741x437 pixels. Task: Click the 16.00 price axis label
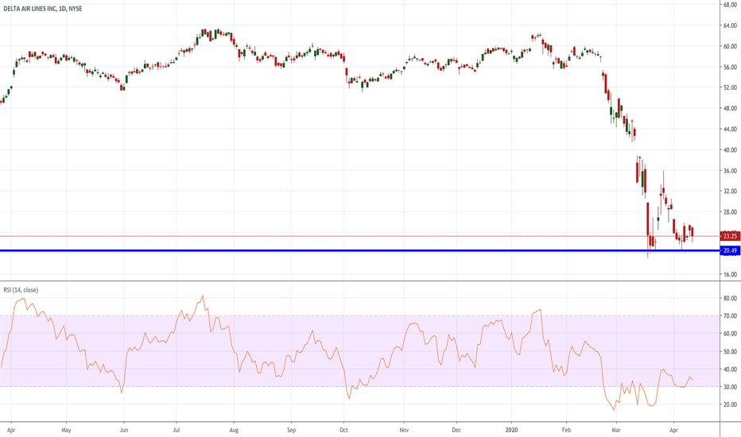point(730,274)
